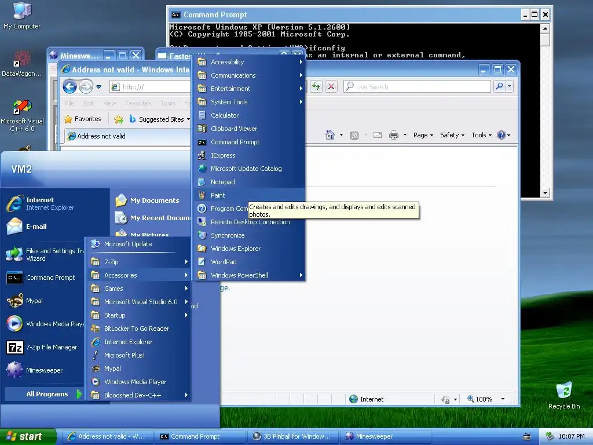Expand the Entertainment submenu
This screenshot has width=593, height=445.
[249, 89]
